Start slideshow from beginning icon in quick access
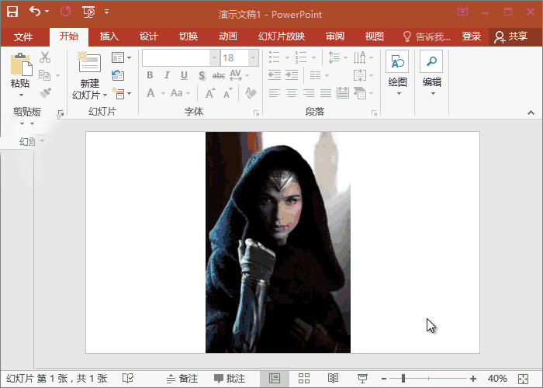Image resolution: width=543 pixels, height=388 pixels. coord(89,12)
